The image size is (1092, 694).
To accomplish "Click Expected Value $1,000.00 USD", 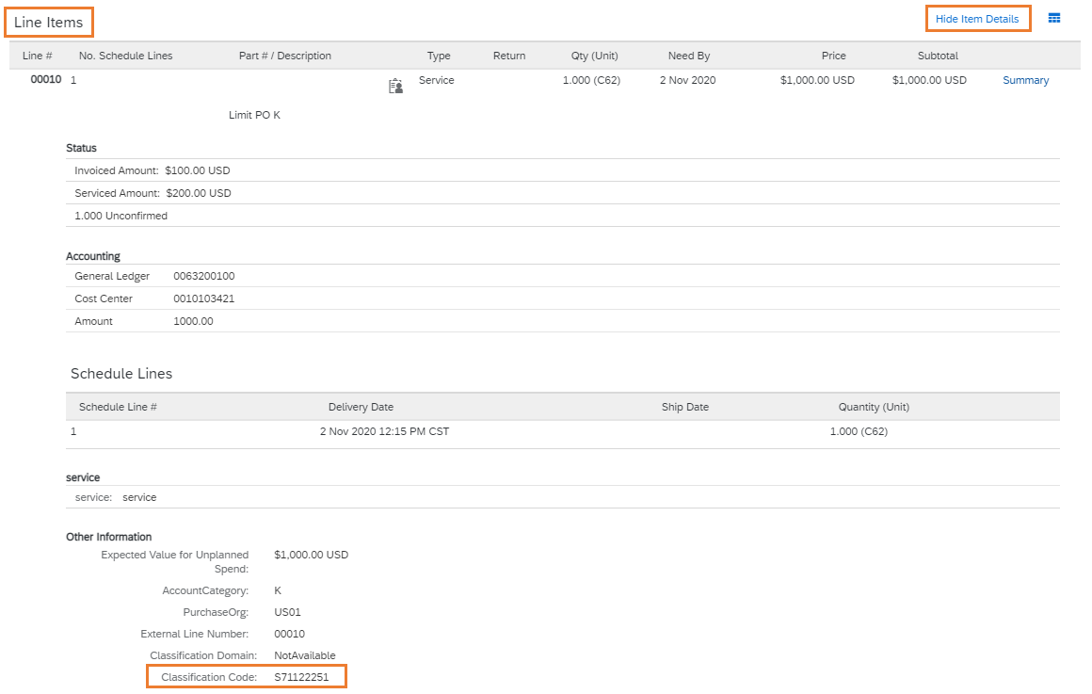I will pyautogui.click(x=311, y=555).
